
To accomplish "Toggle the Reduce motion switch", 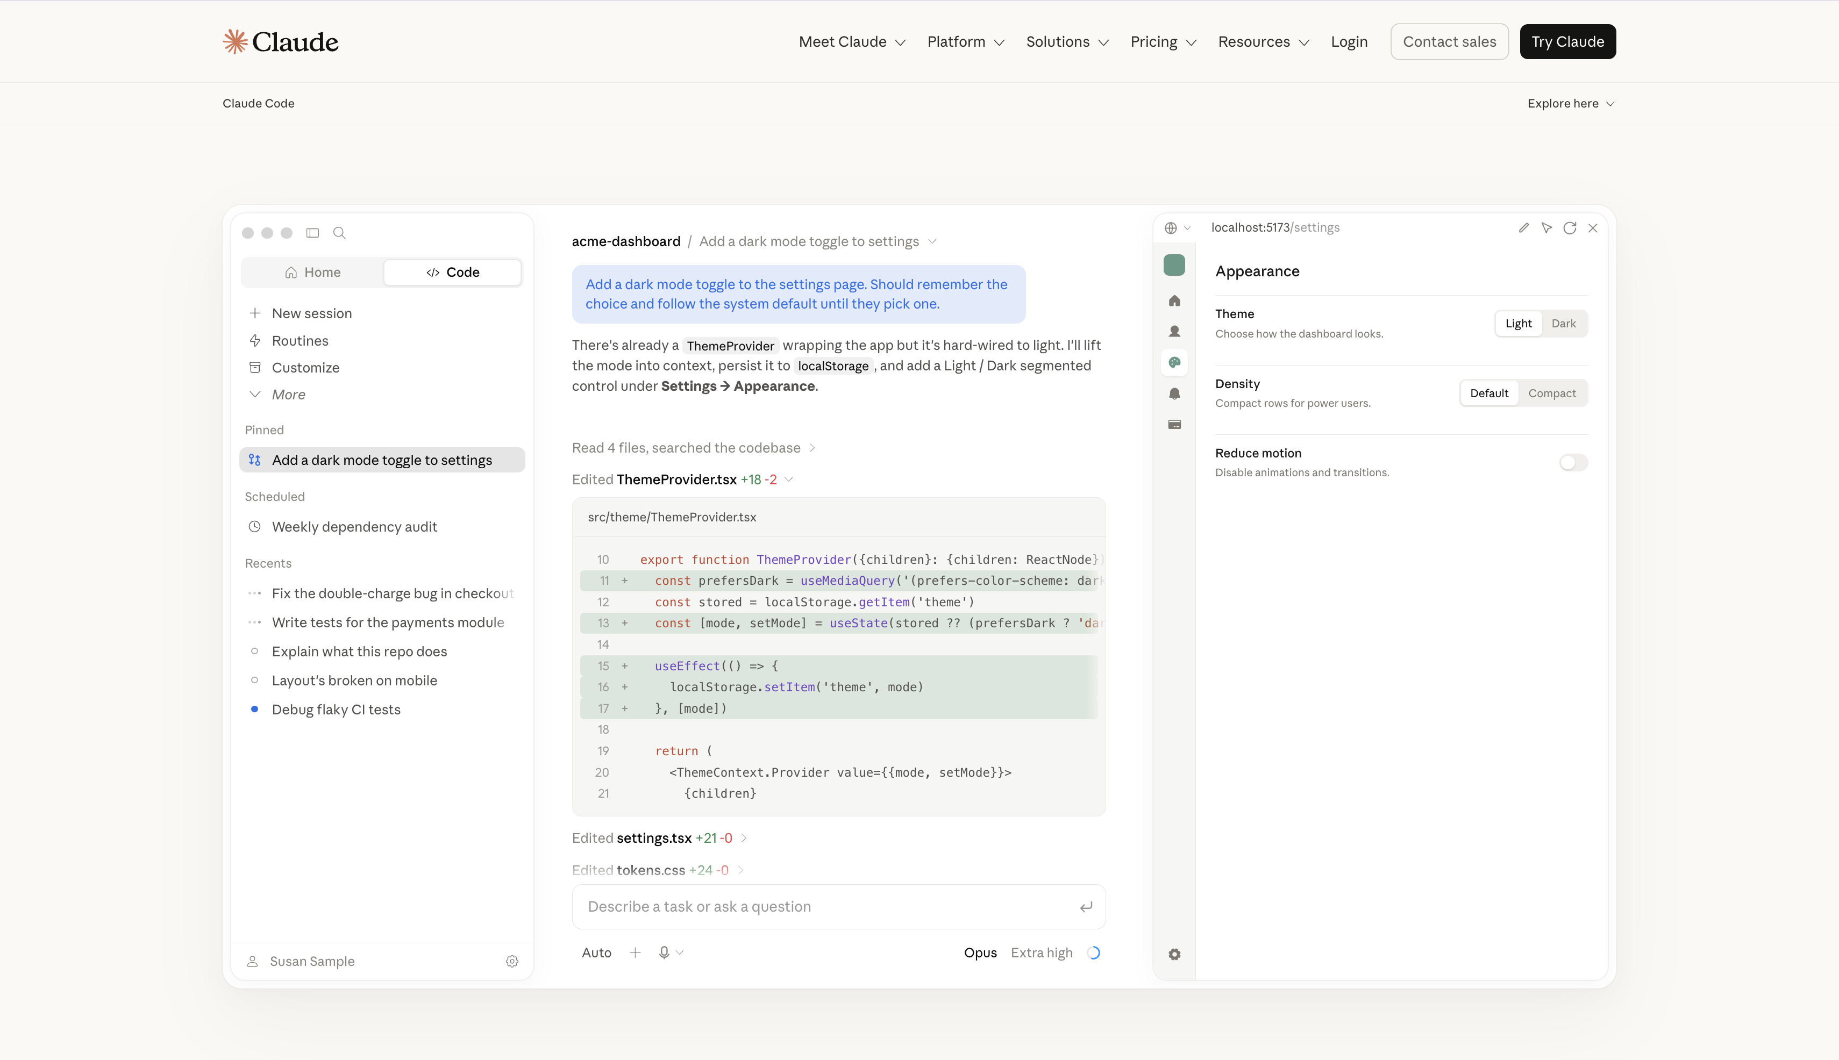I will [1573, 462].
